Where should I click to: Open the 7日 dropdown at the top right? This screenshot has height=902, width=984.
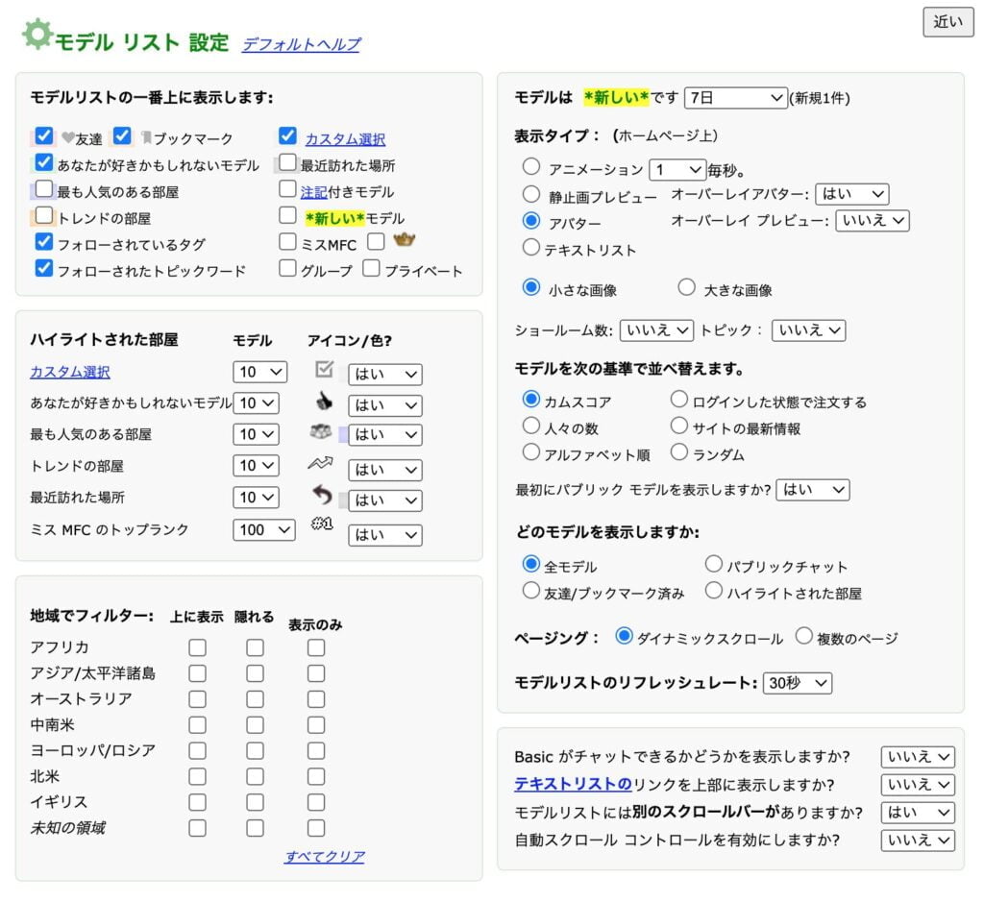coord(735,97)
